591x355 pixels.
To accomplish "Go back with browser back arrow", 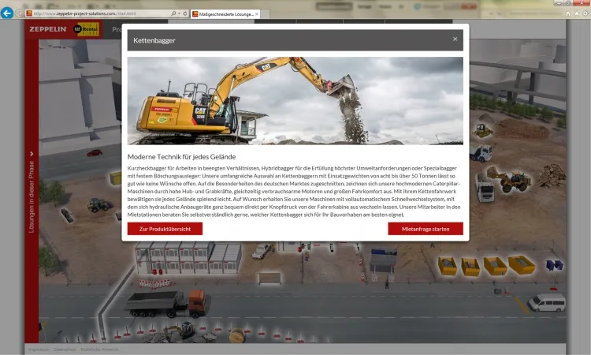I will [8, 13].
